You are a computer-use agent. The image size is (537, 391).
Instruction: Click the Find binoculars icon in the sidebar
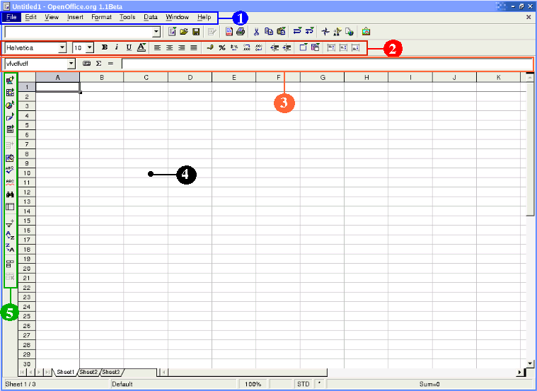point(10,194)
